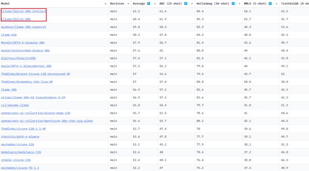Click the 55.7 average of wizard-mega-13b
Viewport: 309px width, 171px height.
click(x=136, y=113)
